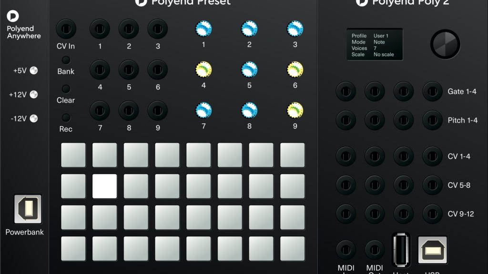Screen dimensions: 488x274
Task: Tap third pad in the top row
Action: 136,155
